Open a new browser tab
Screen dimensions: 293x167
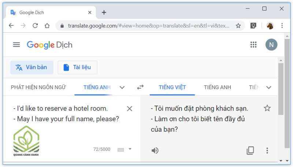(104, 12)
